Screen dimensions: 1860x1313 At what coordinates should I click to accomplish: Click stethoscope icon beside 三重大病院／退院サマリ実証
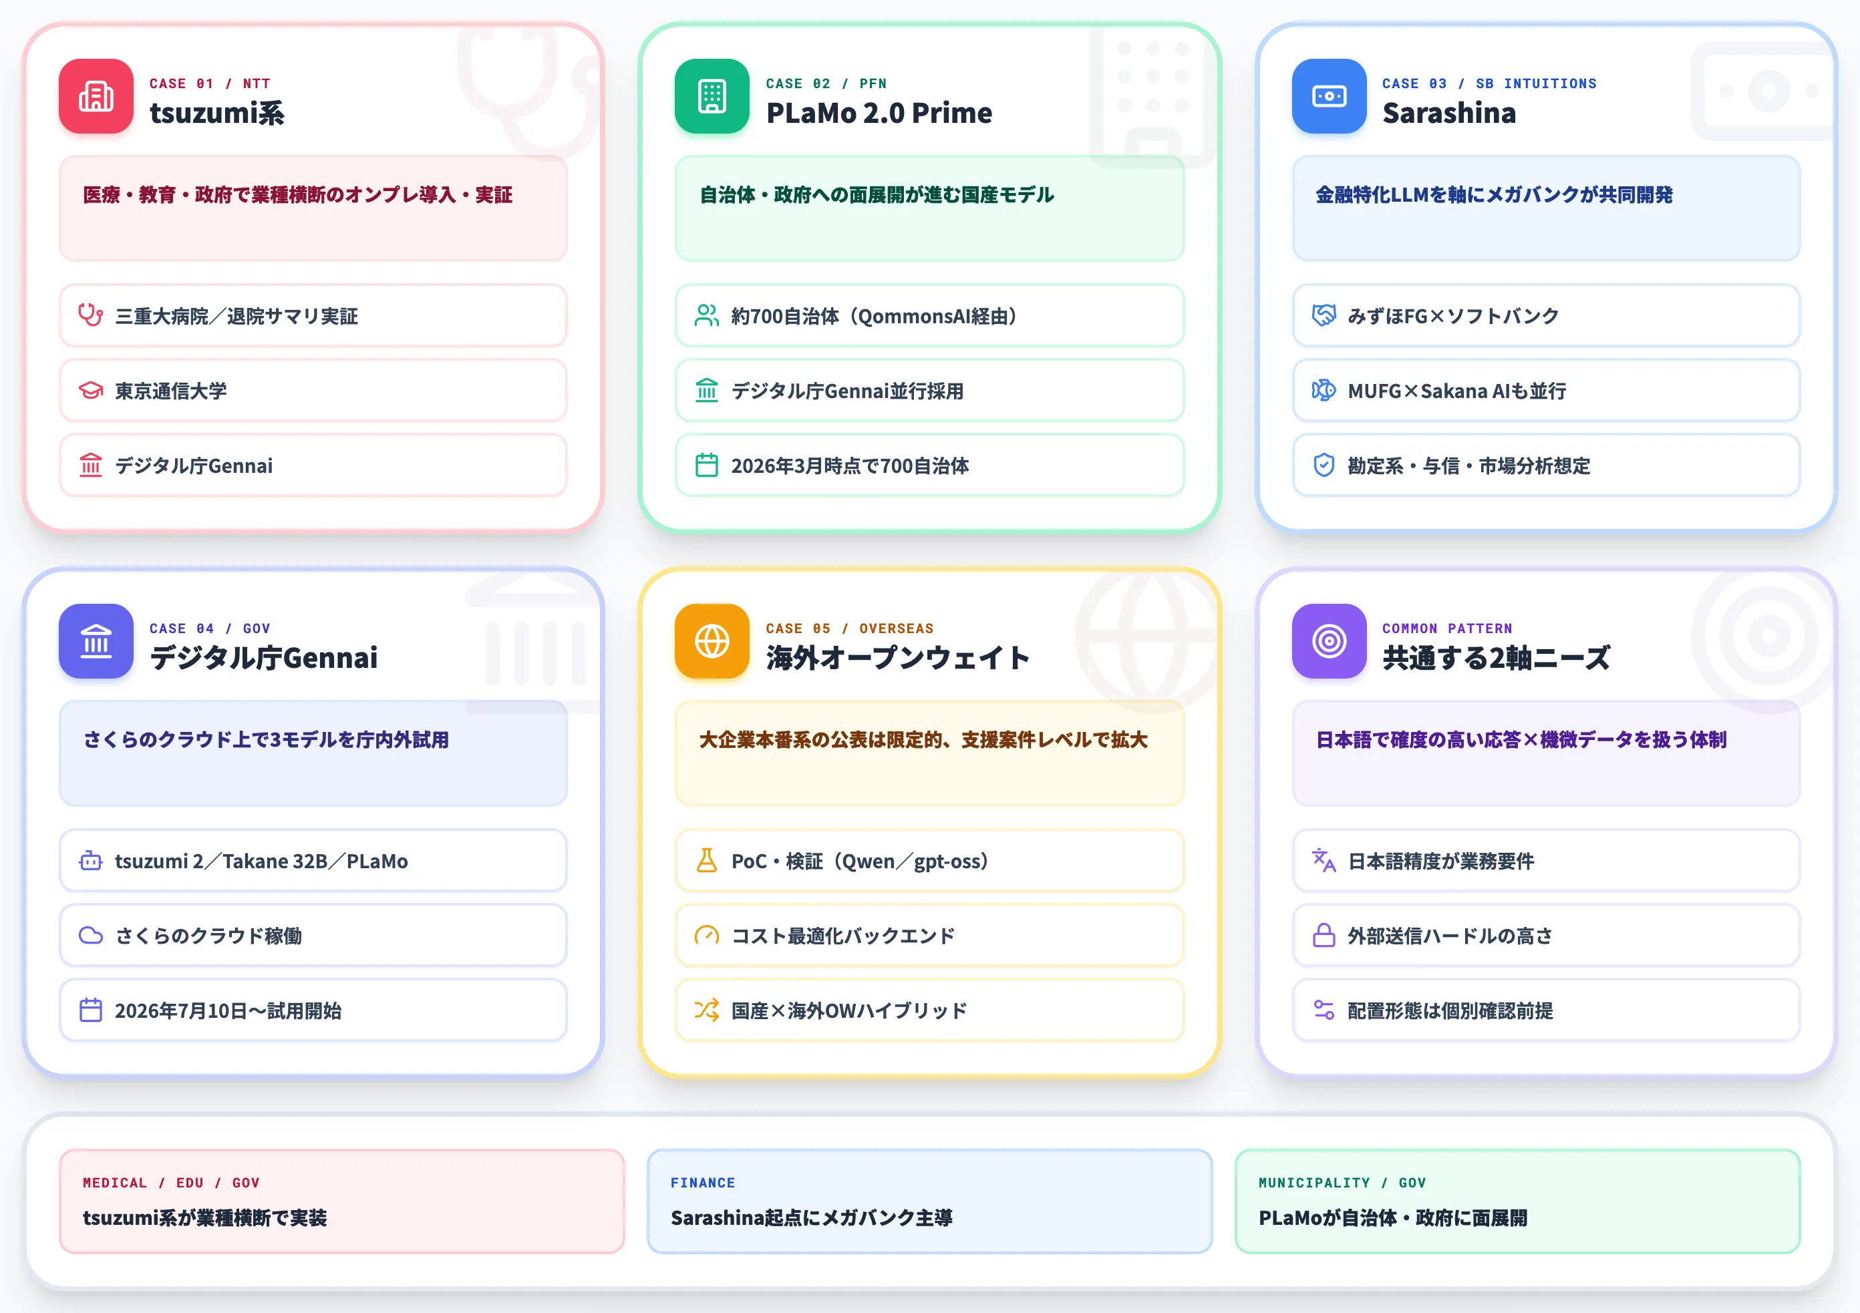point(91,315)
